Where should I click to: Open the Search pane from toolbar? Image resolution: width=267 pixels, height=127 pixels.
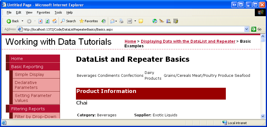68,21
